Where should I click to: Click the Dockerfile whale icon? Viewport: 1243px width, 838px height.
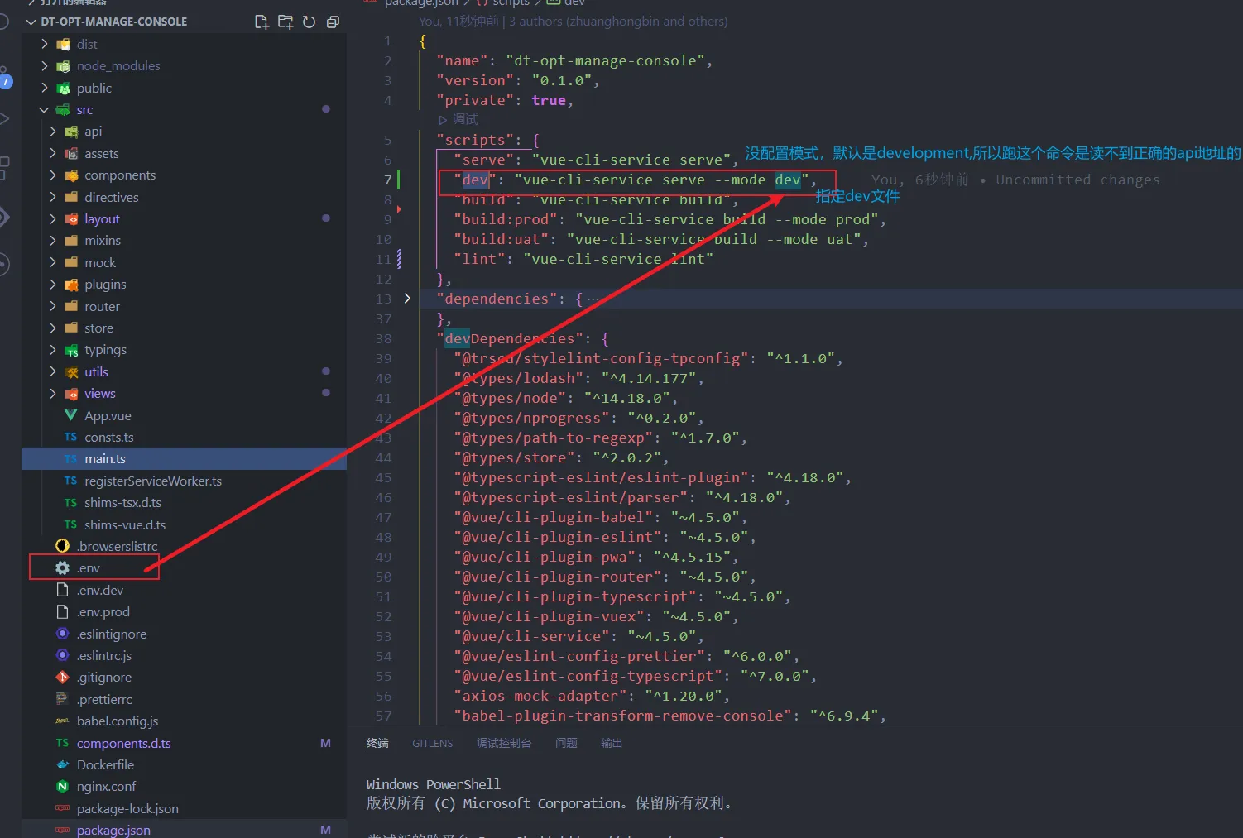pos(62,765)
